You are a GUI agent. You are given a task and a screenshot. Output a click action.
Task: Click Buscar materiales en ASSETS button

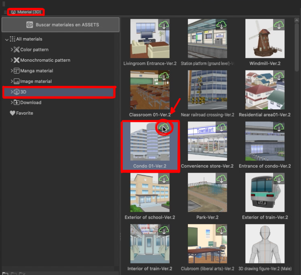click(x=61, y=25)
